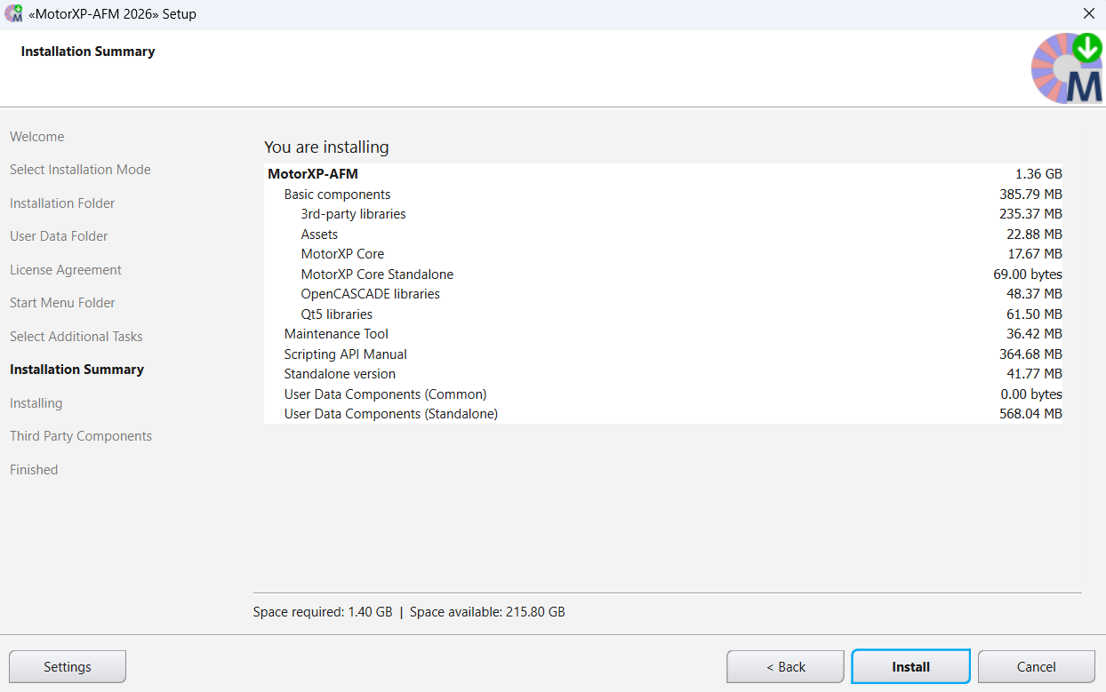Jump to the Welcome step

pyautogui.click(x=37, y=137)
